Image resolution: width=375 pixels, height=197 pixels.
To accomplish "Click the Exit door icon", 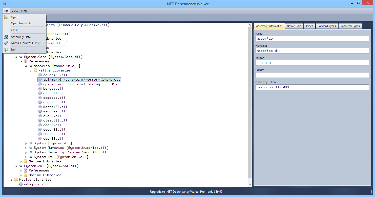I will click(6, 50).
